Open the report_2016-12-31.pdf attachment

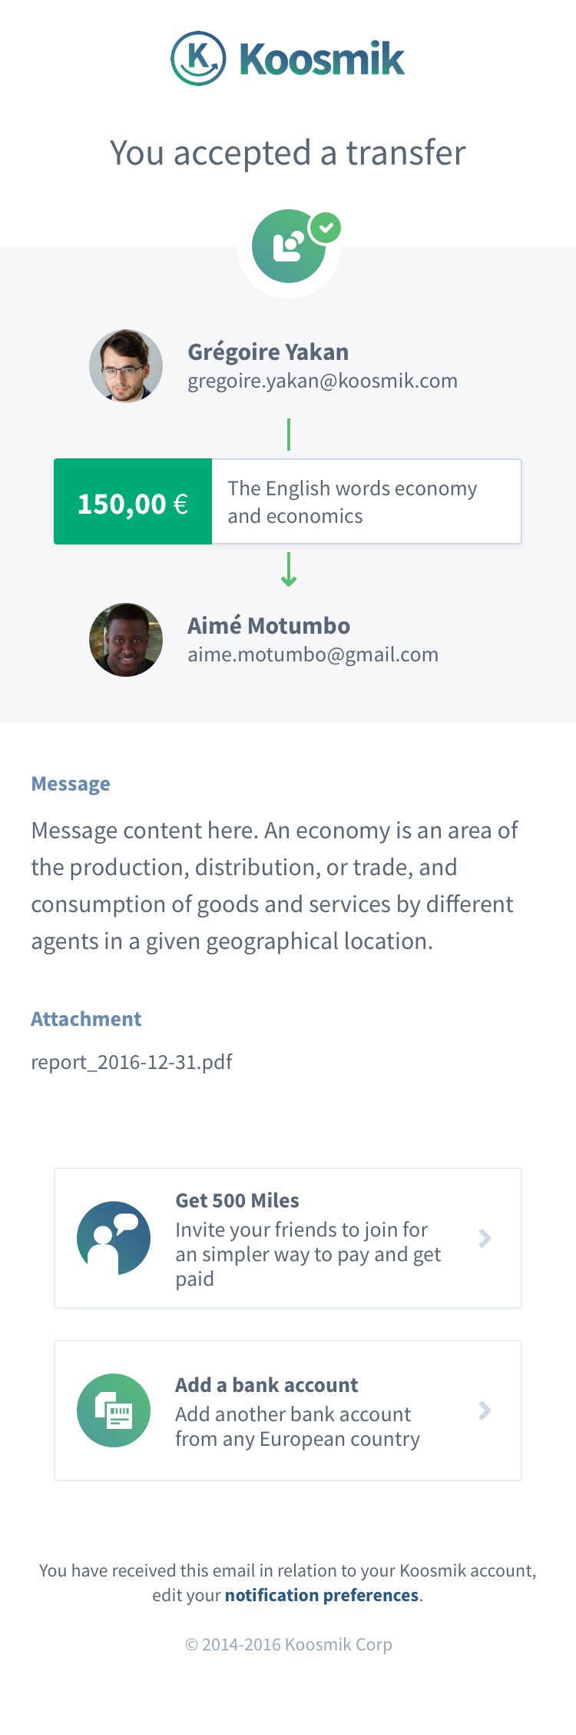click(x=131, y=1062)
